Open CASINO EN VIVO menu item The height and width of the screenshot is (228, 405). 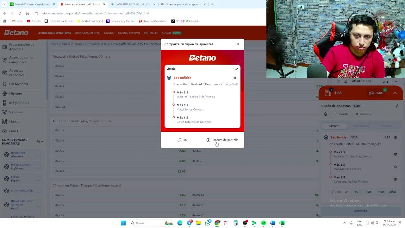pos(129,33)
